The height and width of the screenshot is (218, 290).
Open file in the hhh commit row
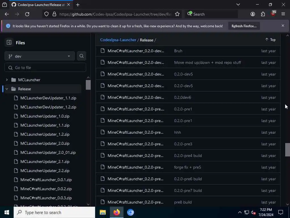click(135, 132)
